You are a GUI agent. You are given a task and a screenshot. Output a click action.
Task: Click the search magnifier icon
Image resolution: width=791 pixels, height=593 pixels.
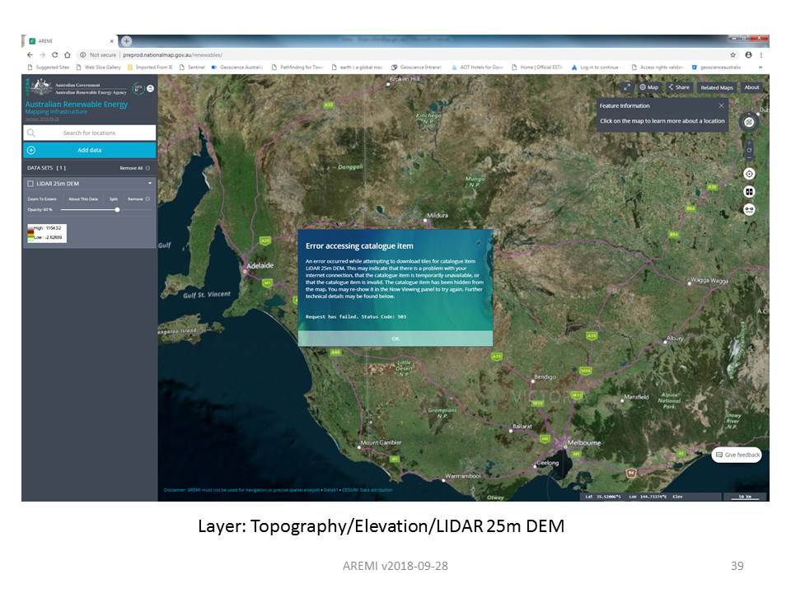(x=31, y=133)
